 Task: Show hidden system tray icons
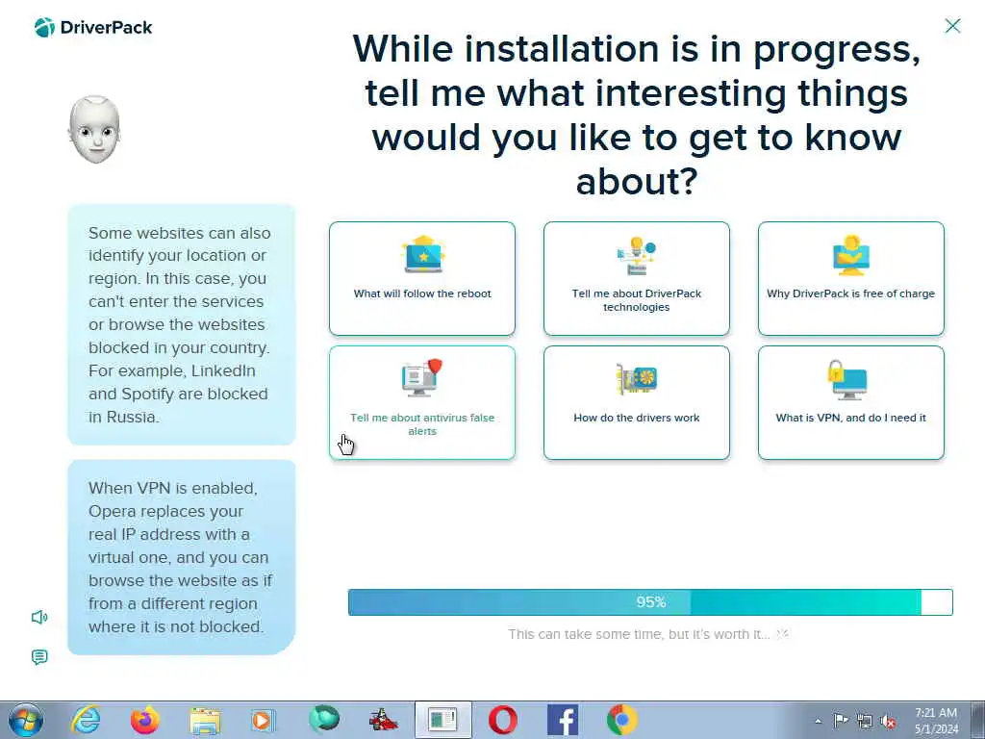point(818,722)
